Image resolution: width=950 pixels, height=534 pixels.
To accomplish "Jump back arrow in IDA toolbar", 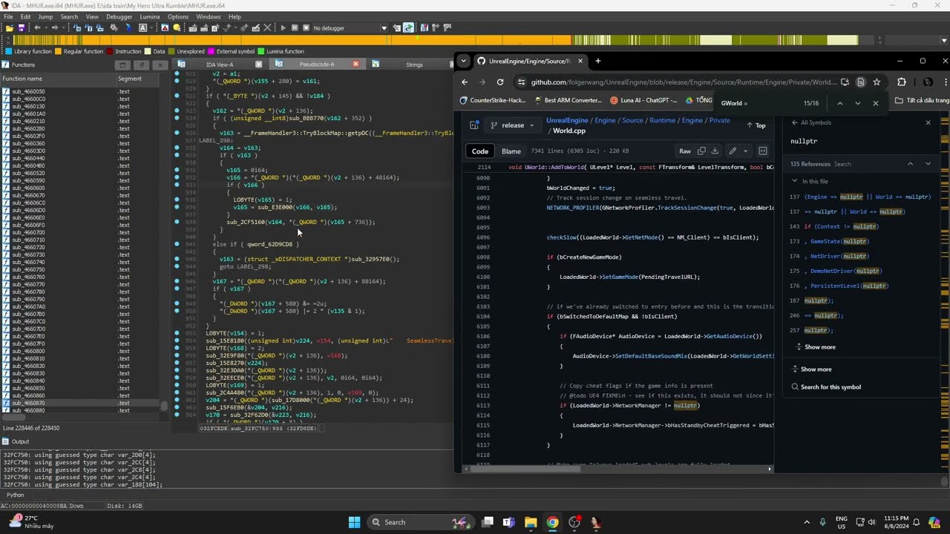I will [37, 27].
